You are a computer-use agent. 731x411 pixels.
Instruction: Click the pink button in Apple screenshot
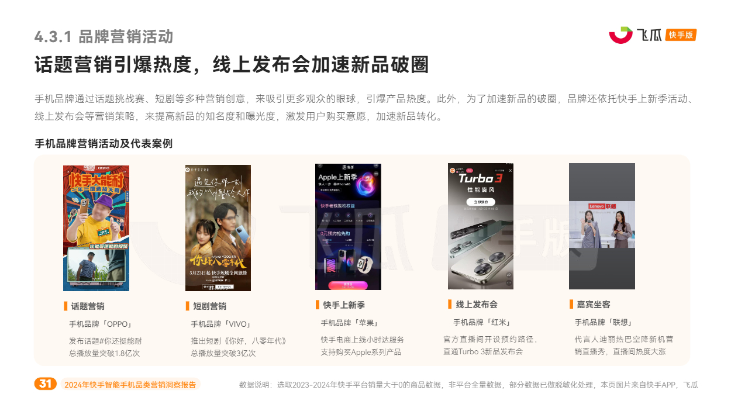[348, 285]
